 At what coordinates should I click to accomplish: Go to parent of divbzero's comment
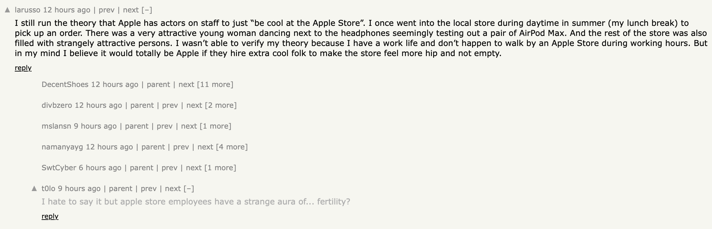point(142,105)
